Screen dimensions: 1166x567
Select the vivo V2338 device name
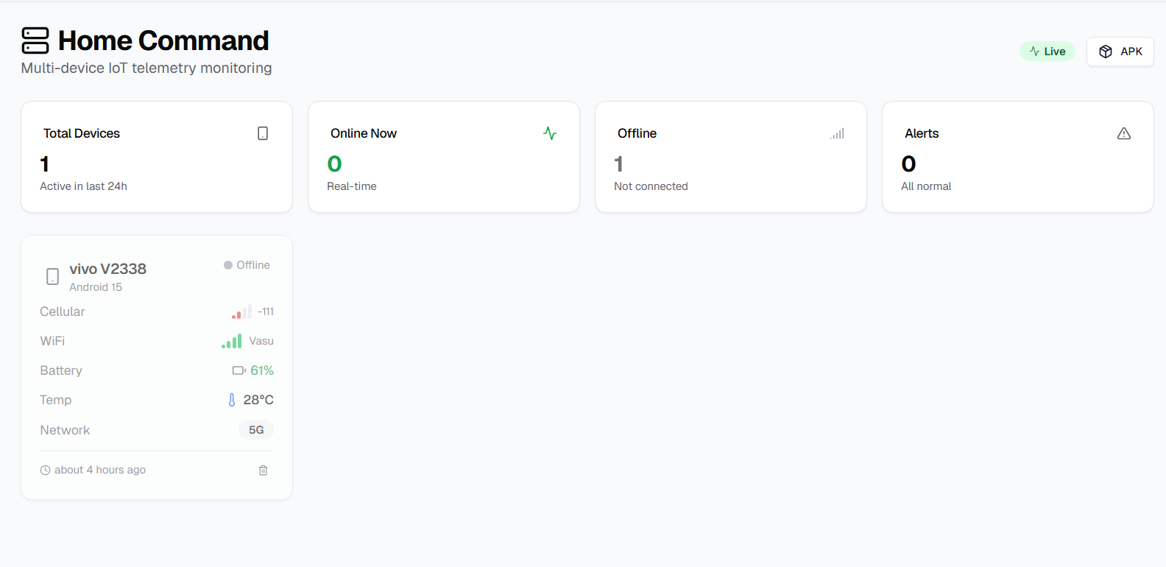pyautogui.click(x=107, y=269)
